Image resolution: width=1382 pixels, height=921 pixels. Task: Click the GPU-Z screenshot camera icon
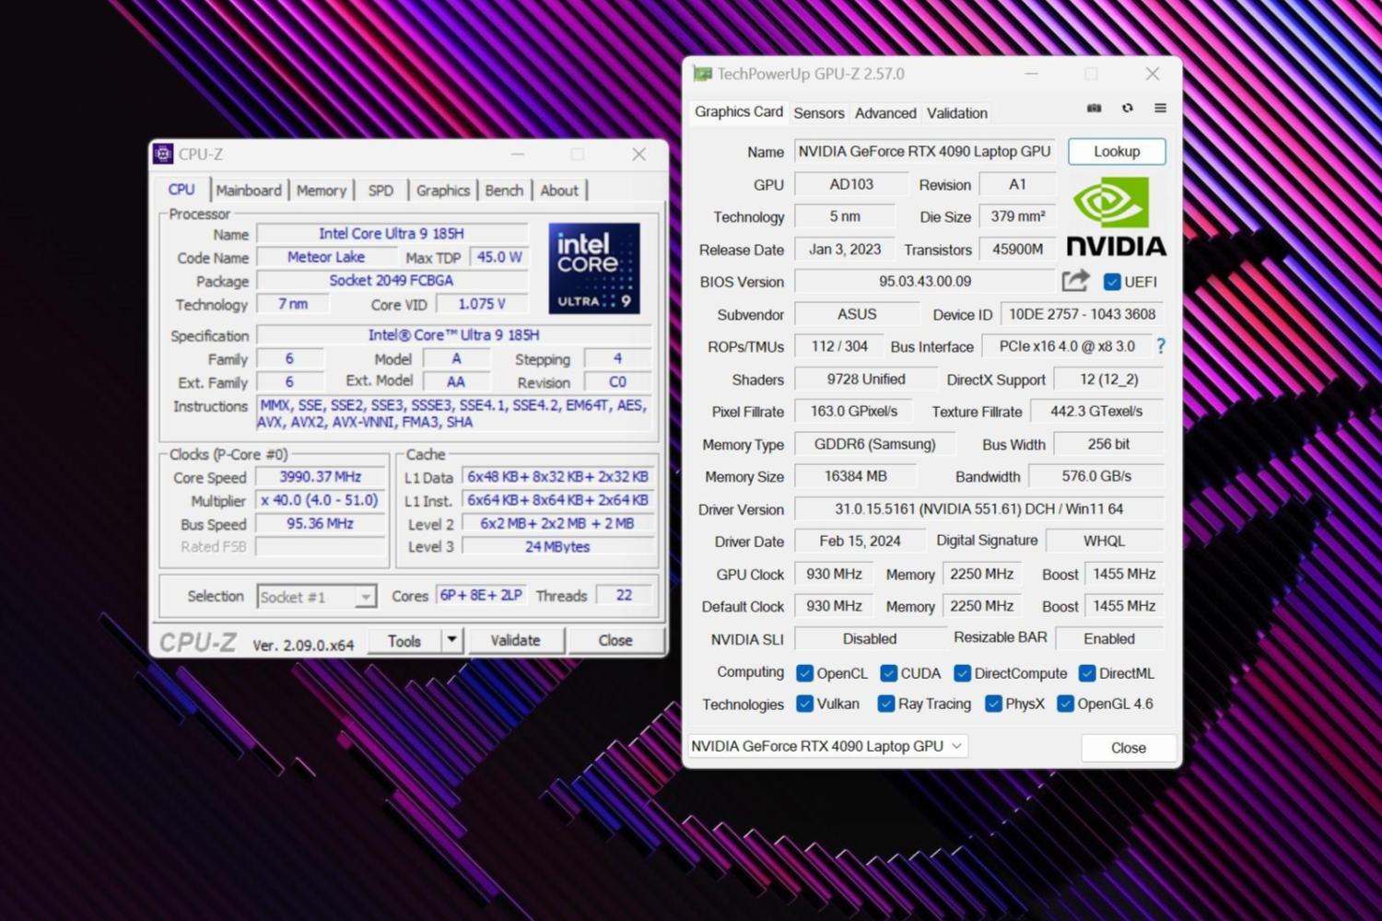1094,109
